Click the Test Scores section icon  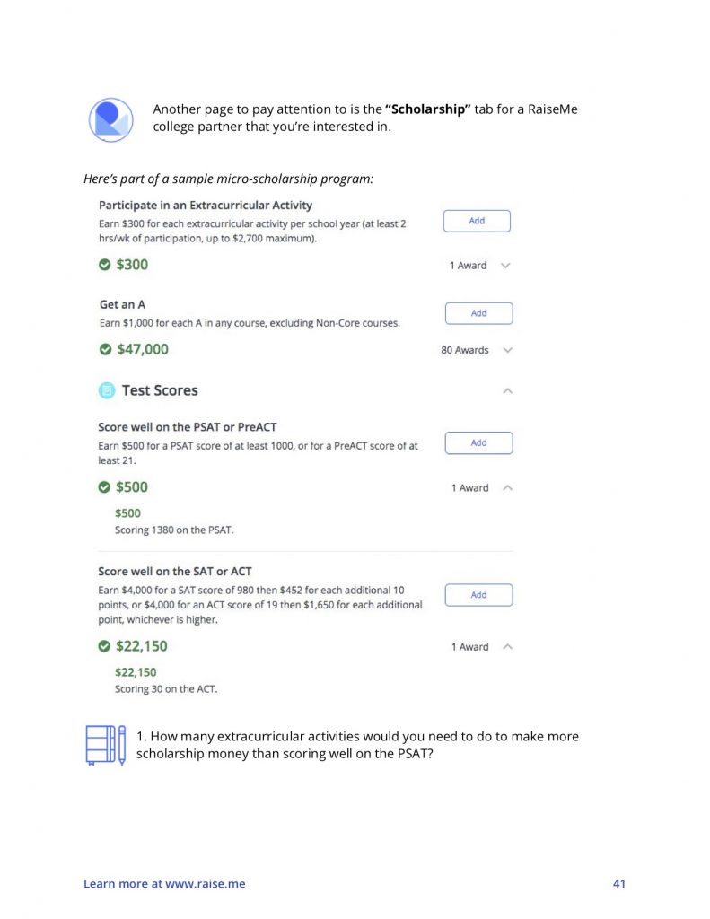pos(107,390)
